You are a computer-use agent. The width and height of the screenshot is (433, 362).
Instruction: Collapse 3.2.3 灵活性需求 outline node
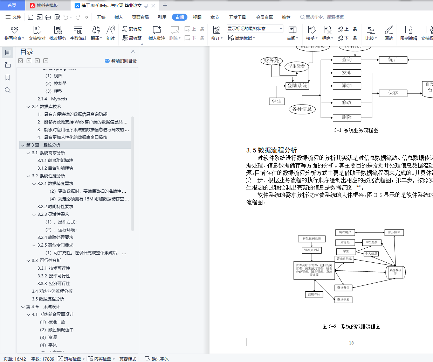pos(34,214)
